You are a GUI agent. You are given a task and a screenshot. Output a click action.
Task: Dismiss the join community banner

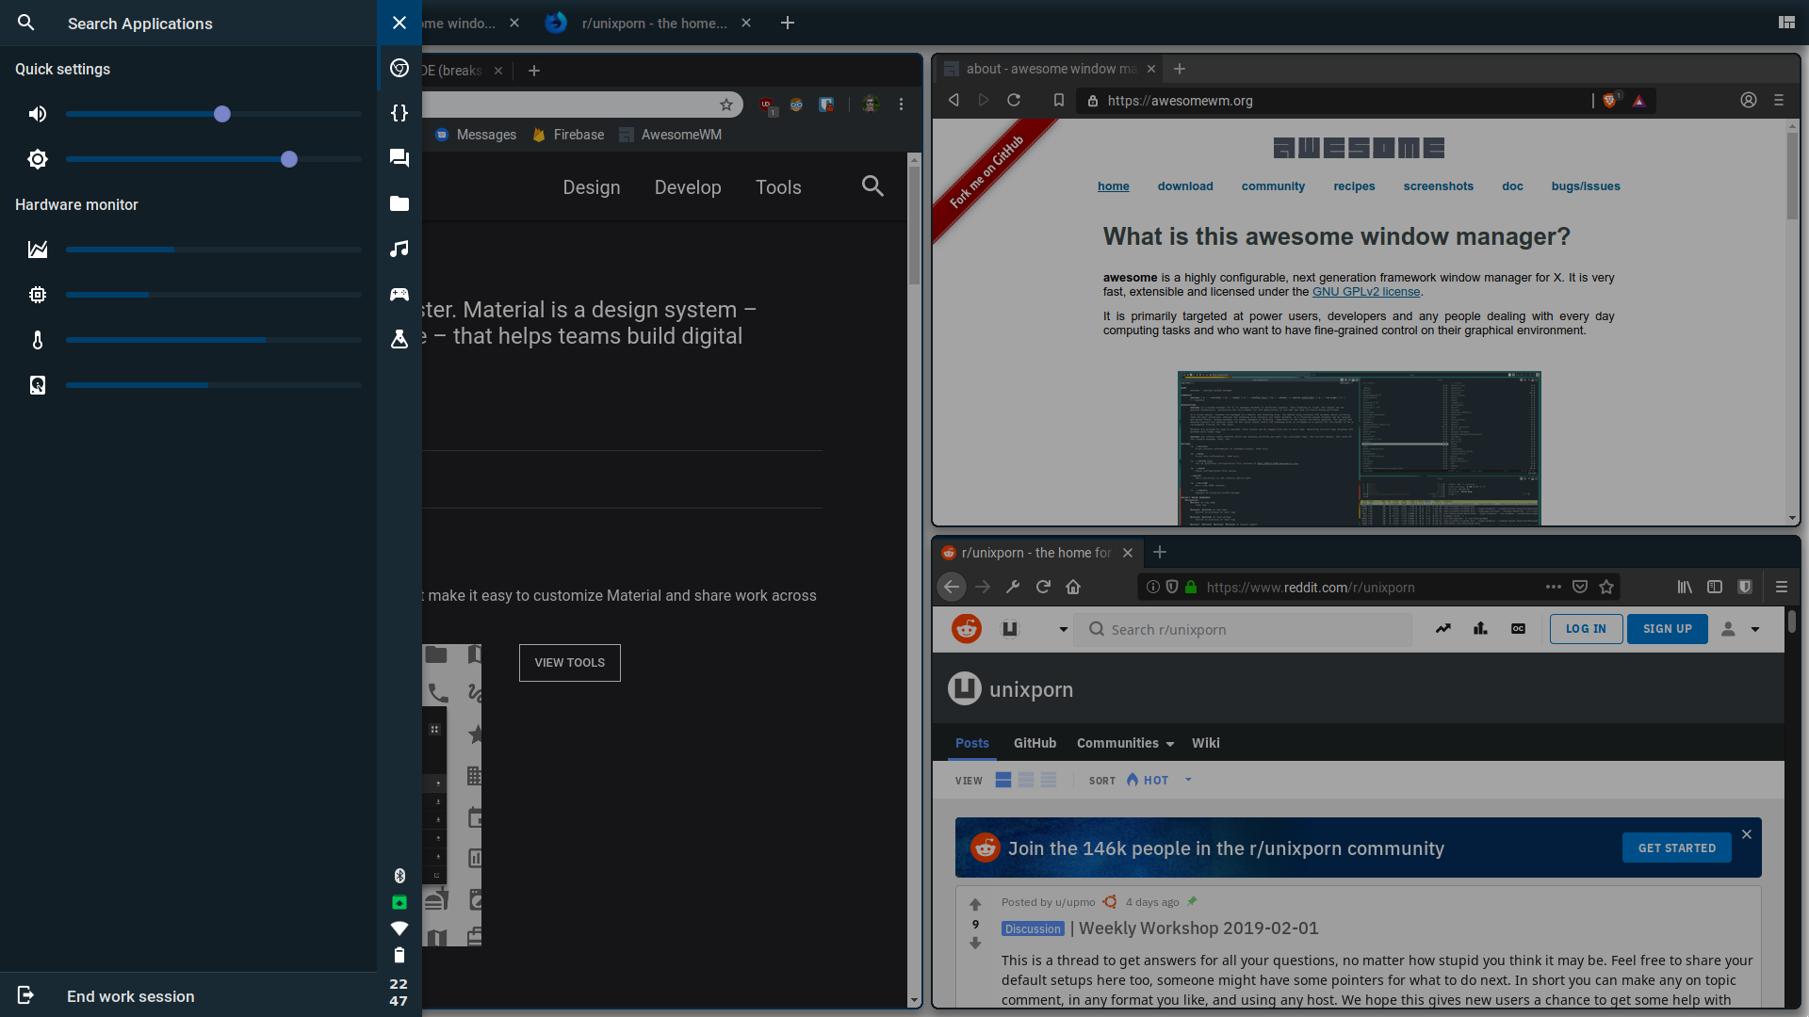(x=1747, y=834)
